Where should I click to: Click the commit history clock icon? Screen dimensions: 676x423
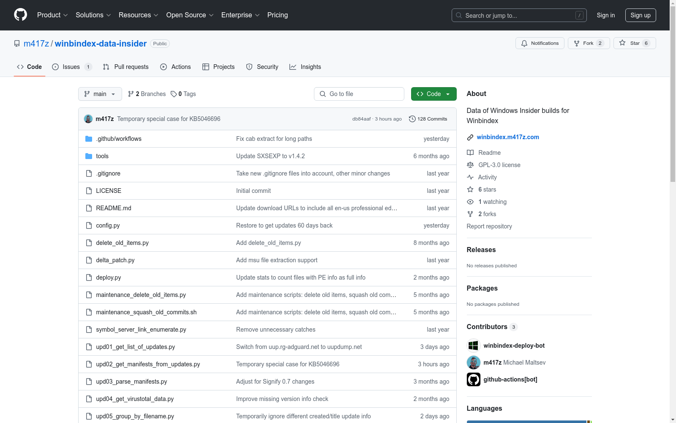tap(412, 119)
